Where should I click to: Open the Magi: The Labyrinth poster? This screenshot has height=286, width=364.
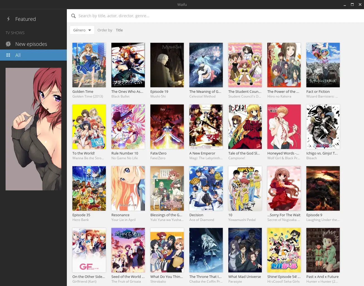coord(206,127)
